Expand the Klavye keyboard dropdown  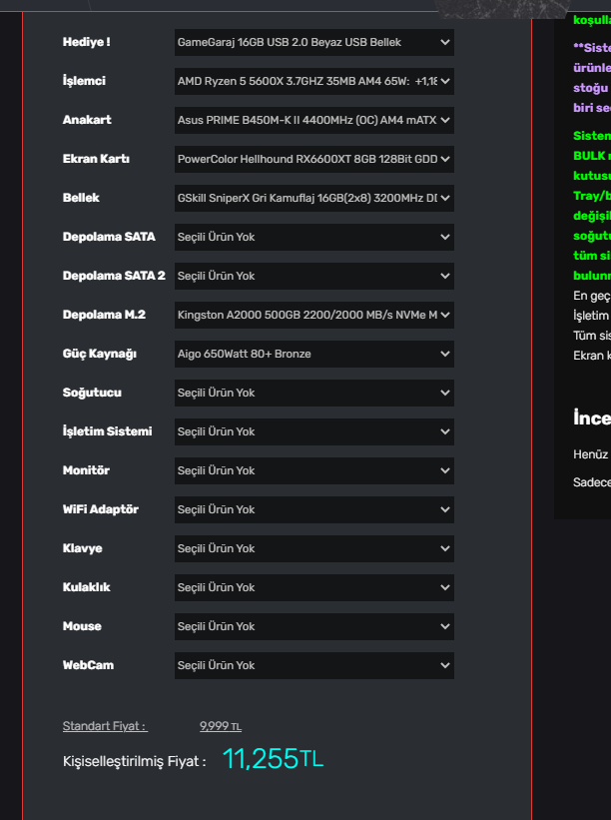314,548
